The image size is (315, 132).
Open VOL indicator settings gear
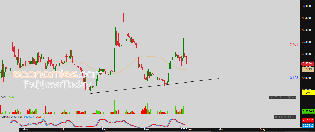tap(289, 97)
